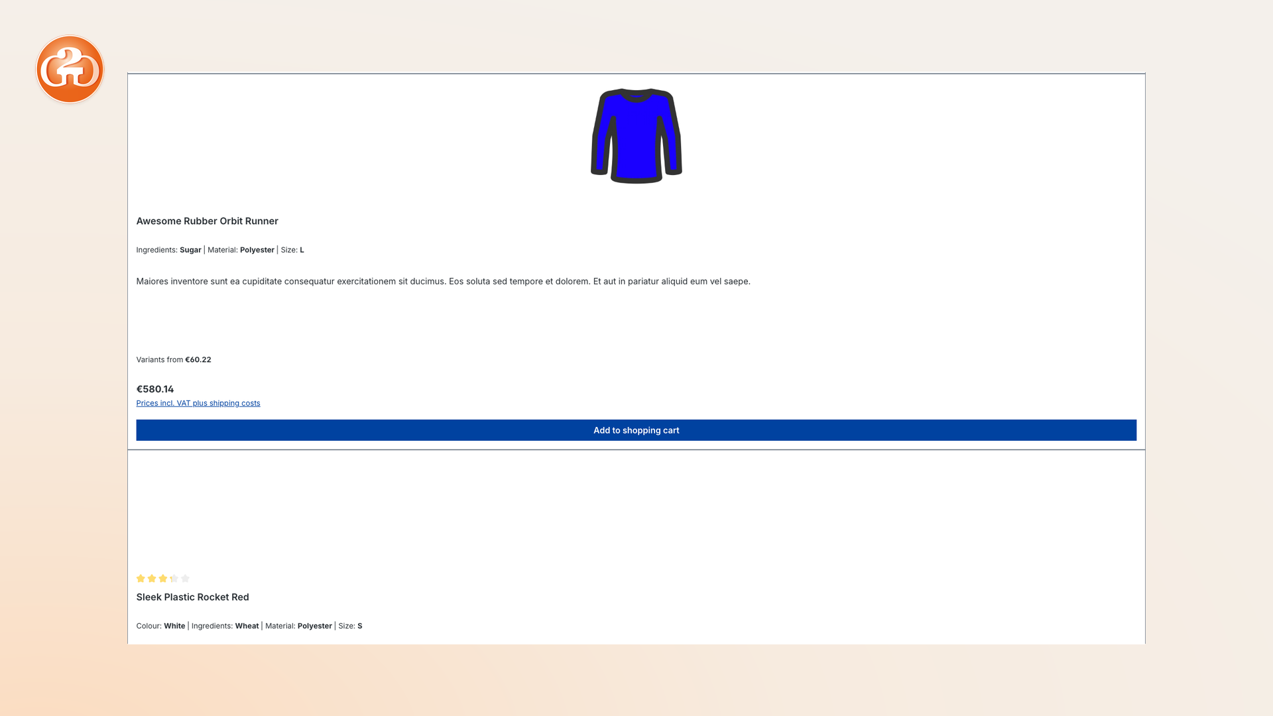The width and height of the screenshot is (1273, 716).
Task: Add Awesome Rubber Orbit Runner to shopping cart
Action: coord(636,430)
